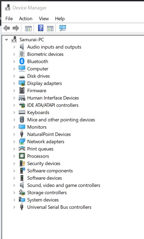Screen dimensions: 144x239
Task: Click the blue Help question mark icon
Action: pyautogui.click(x=41, y=28)
